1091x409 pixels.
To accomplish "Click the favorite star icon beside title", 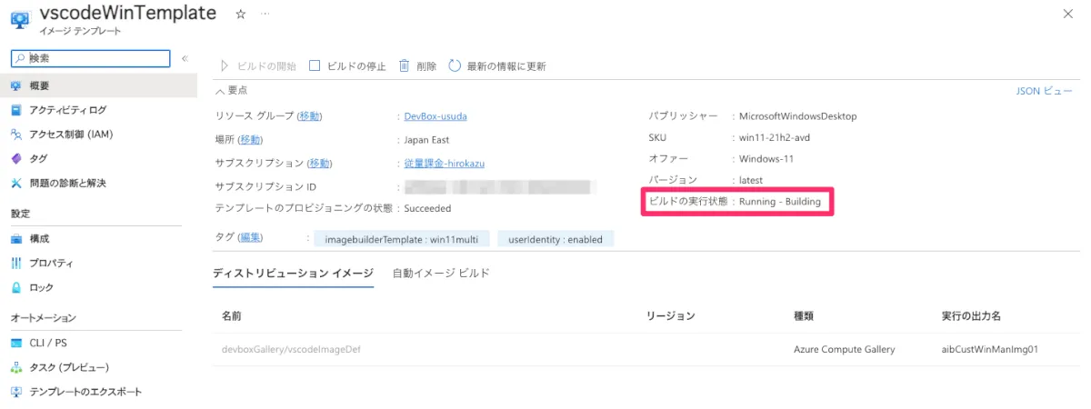I will click(240, 14).
